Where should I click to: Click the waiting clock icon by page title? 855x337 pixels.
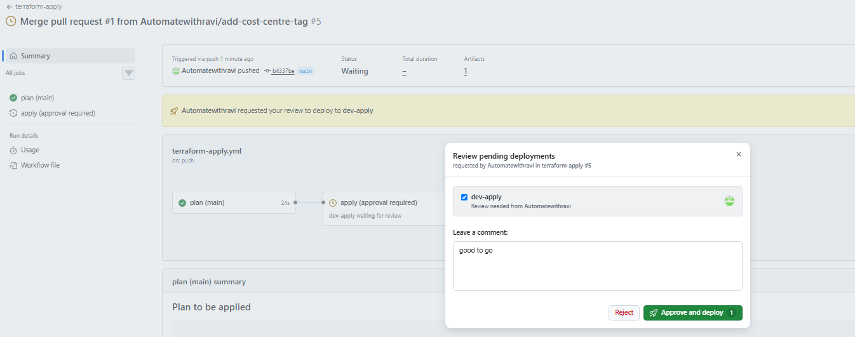point(11,21)
